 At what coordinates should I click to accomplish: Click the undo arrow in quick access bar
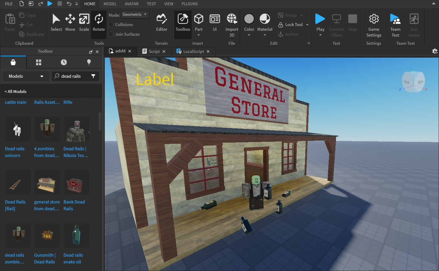pos(69,4)
